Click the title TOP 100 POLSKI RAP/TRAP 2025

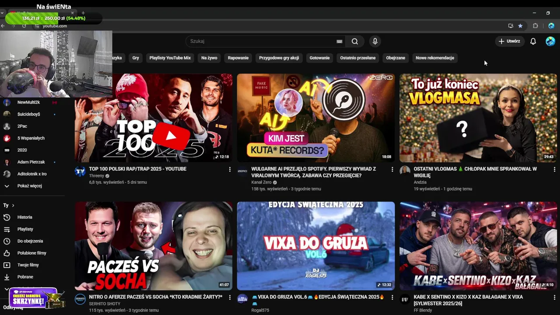pyautogui.click(x=138, y=169)
